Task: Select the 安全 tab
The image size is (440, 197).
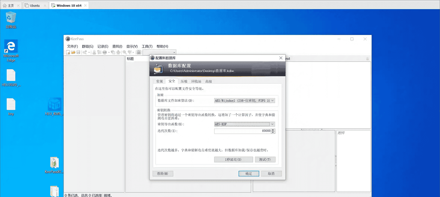Action: [172, 81]
